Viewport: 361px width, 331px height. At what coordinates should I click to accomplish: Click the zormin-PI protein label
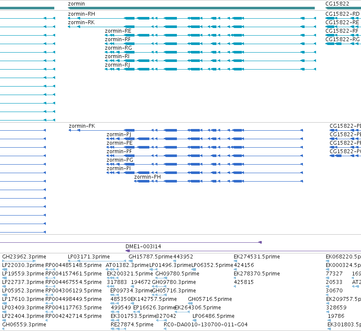[x=119, y=168]
